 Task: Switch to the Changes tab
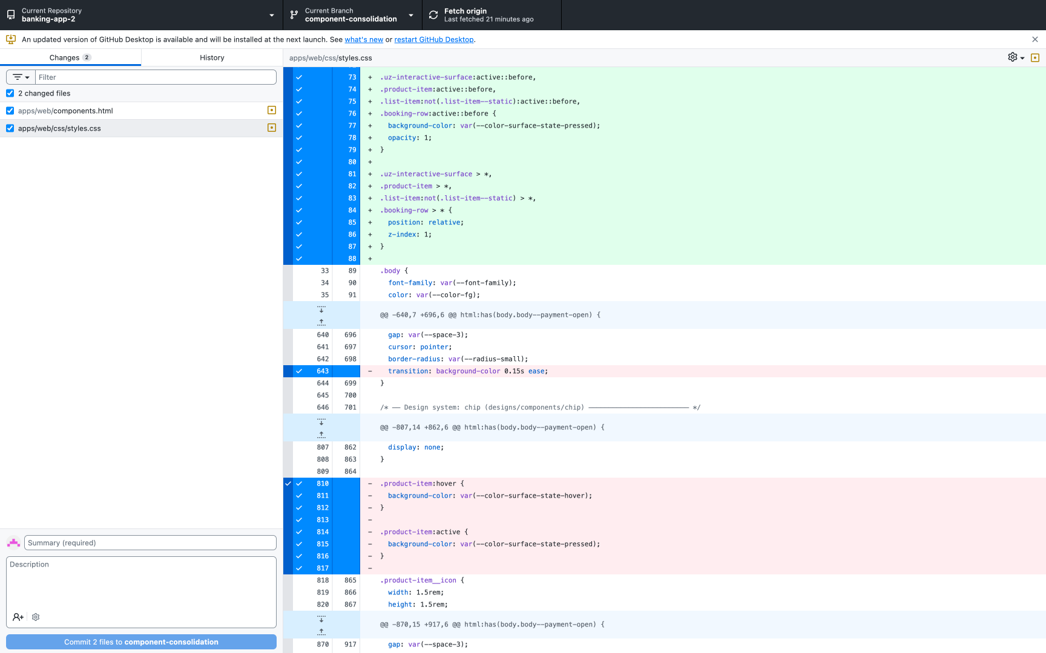(x=70, y=57)
